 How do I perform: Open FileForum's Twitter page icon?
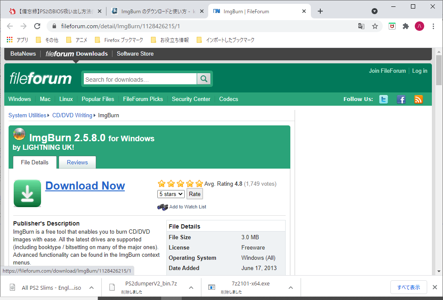[384, 99]
